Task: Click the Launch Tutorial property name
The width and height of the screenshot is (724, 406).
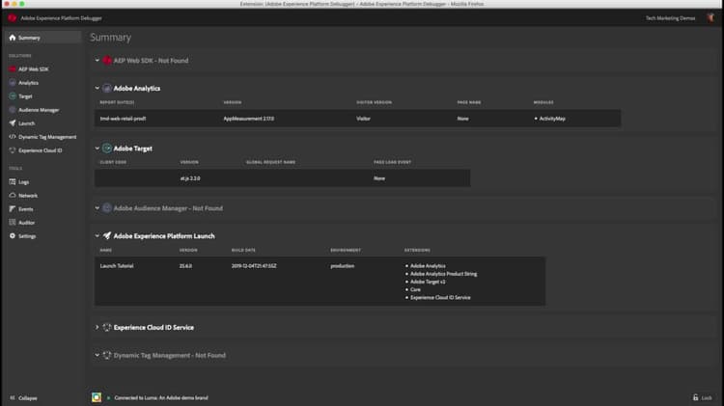Action: 117,266
